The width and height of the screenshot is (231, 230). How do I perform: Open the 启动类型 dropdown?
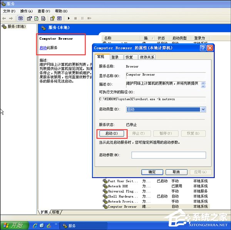(203, 109)
